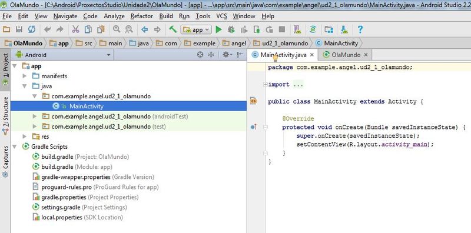Open the VCS menu

click(222, 16)
